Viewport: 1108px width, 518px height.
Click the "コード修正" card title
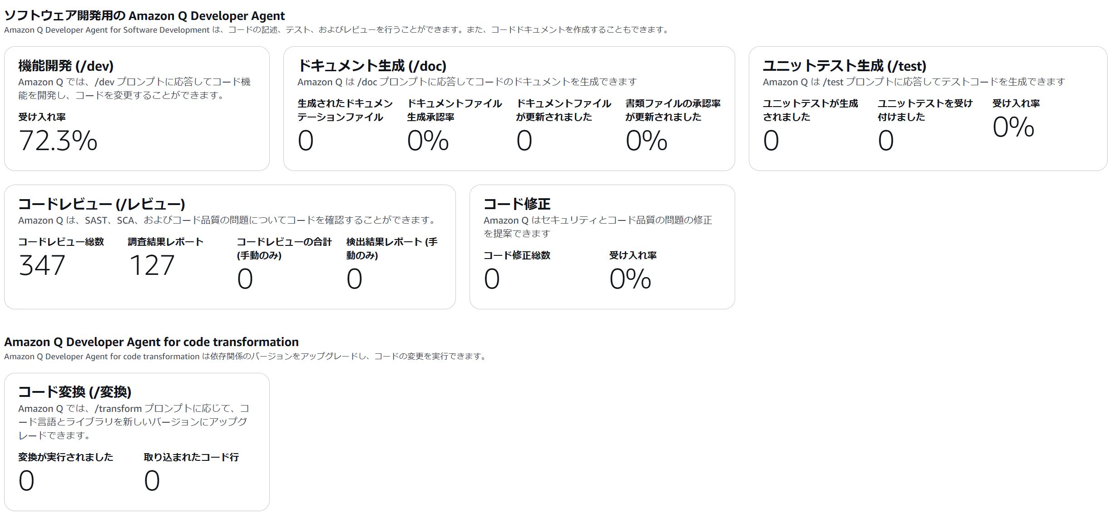click(517, 204)
